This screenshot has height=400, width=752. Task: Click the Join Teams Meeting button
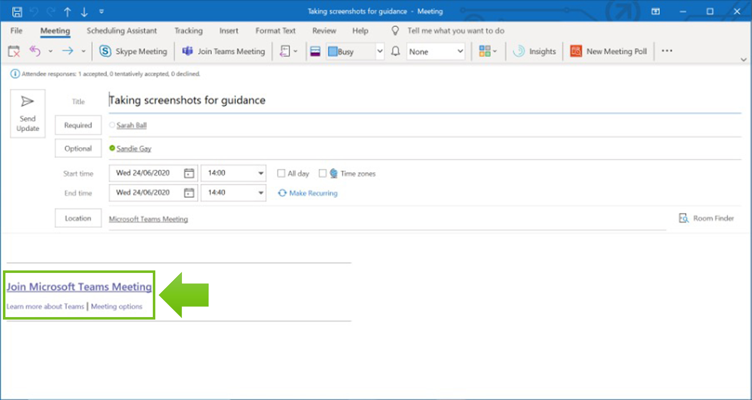pos(224,51)
